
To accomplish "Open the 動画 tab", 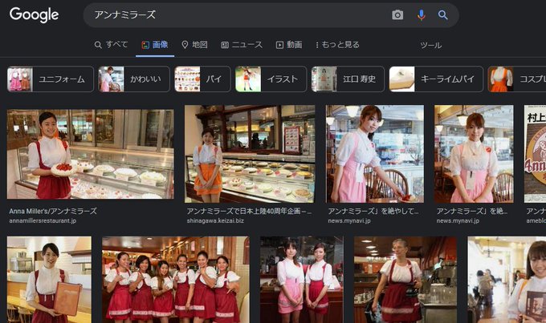I will pyautogui.click(x=289, y=45).
